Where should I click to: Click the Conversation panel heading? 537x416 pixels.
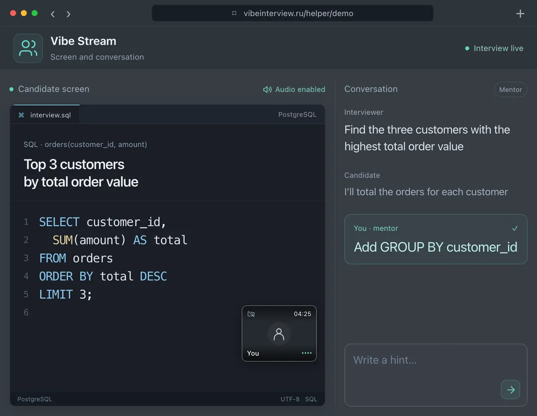tap(371, 89)
